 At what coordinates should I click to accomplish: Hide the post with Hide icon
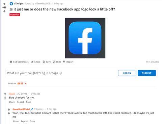coord(57,62)
